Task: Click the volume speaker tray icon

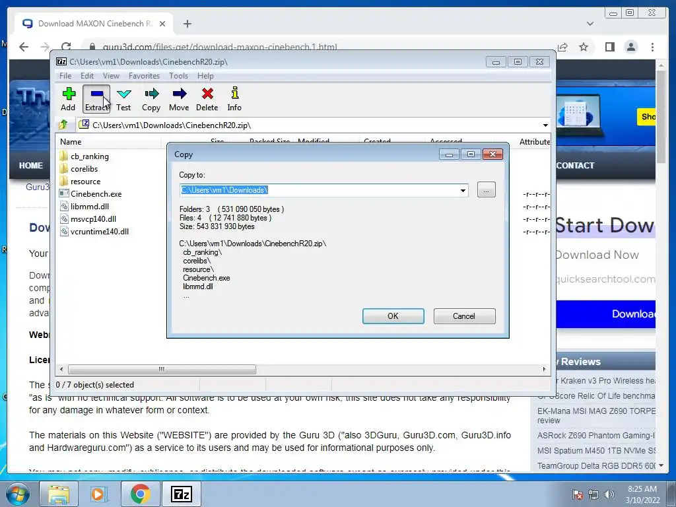Action: [609, 494]
